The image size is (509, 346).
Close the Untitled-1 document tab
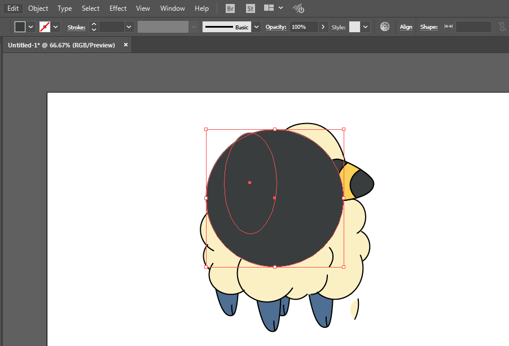click(x=126, y=45)
